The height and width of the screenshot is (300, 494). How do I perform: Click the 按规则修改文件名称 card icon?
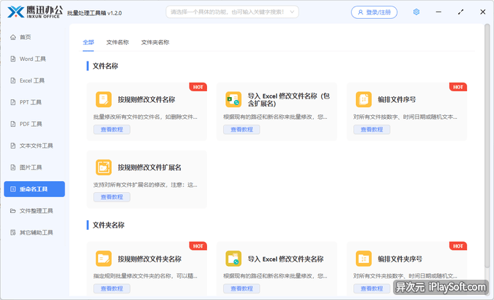[x=104, y=99]
